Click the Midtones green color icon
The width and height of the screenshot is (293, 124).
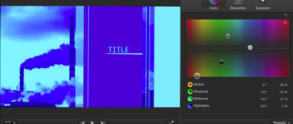click(x=190, y=99)
